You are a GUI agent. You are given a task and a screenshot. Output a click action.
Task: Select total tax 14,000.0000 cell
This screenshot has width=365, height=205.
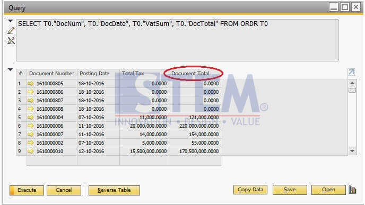144,135
